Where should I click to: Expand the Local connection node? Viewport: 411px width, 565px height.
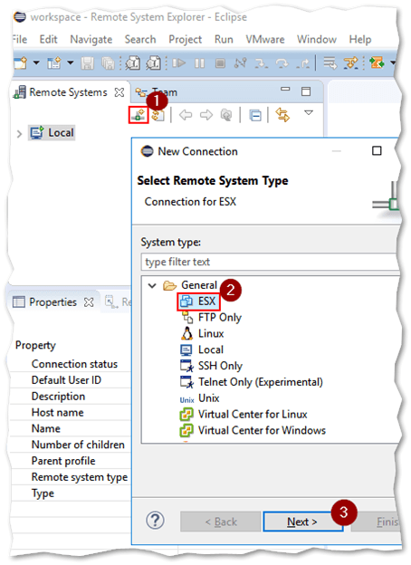pyautogui.click(x=19, y=134)
